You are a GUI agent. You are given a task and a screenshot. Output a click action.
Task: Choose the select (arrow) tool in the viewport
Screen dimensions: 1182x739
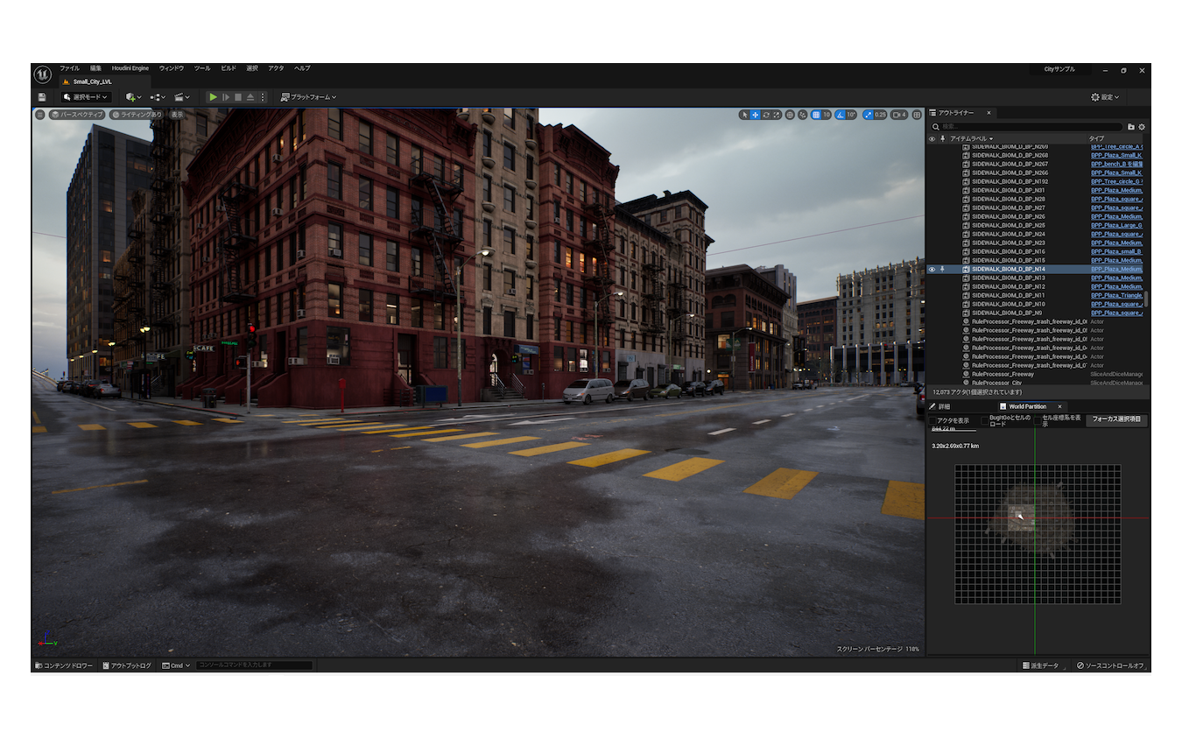coord(744,115)
